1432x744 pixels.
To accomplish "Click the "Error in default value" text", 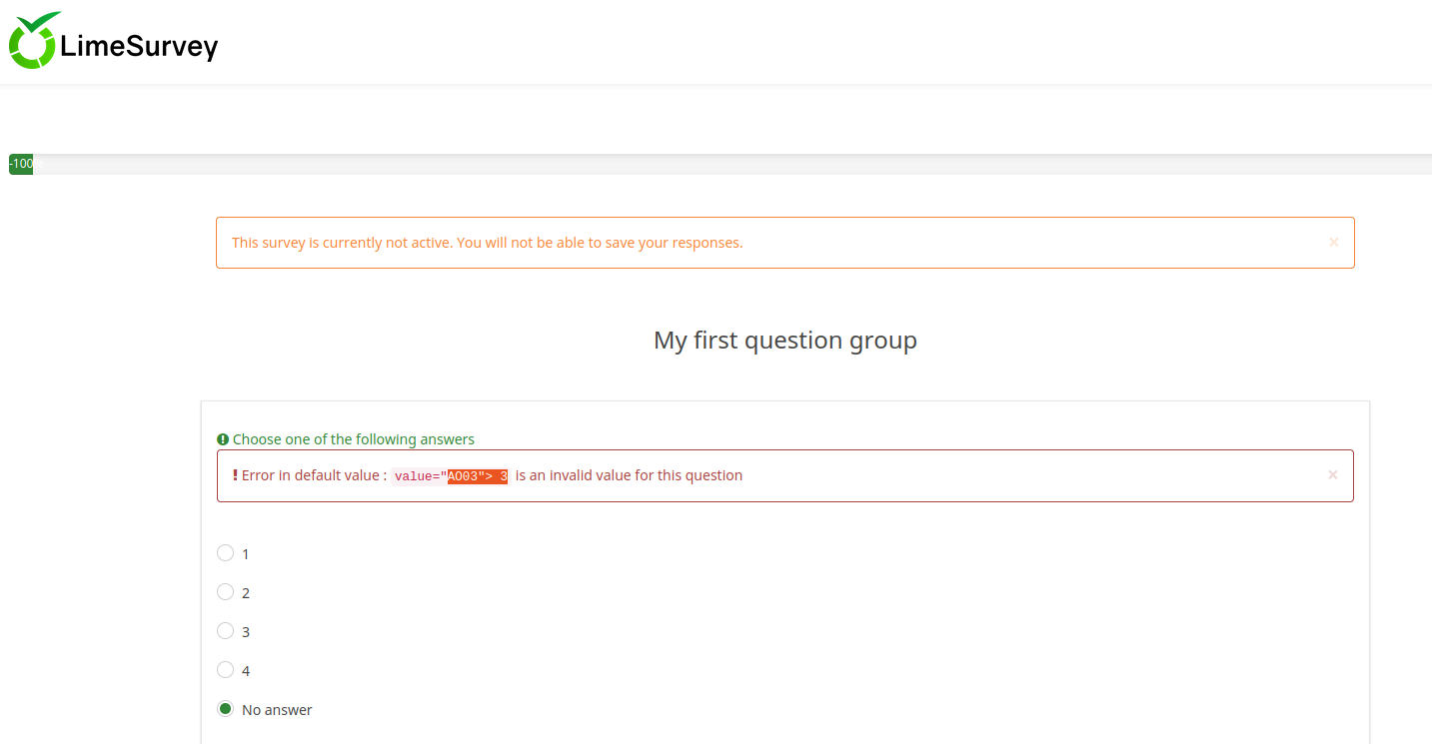I will tap(314, 475).
